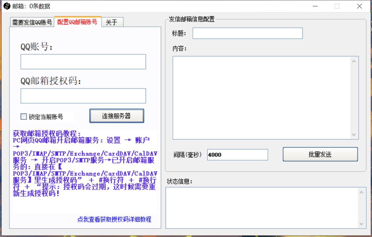Close the 邮箱 application window
This screenshot has width=372, height=237.
(359, 6)
